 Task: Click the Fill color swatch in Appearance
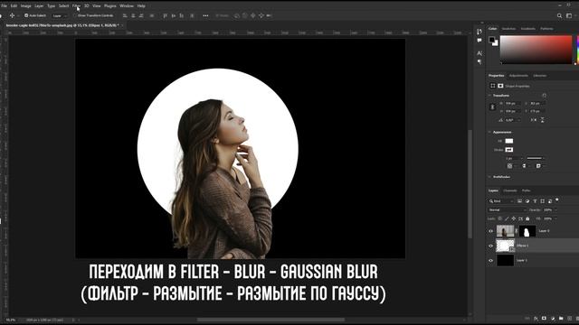pyautogui.click(x=508, y=141)
